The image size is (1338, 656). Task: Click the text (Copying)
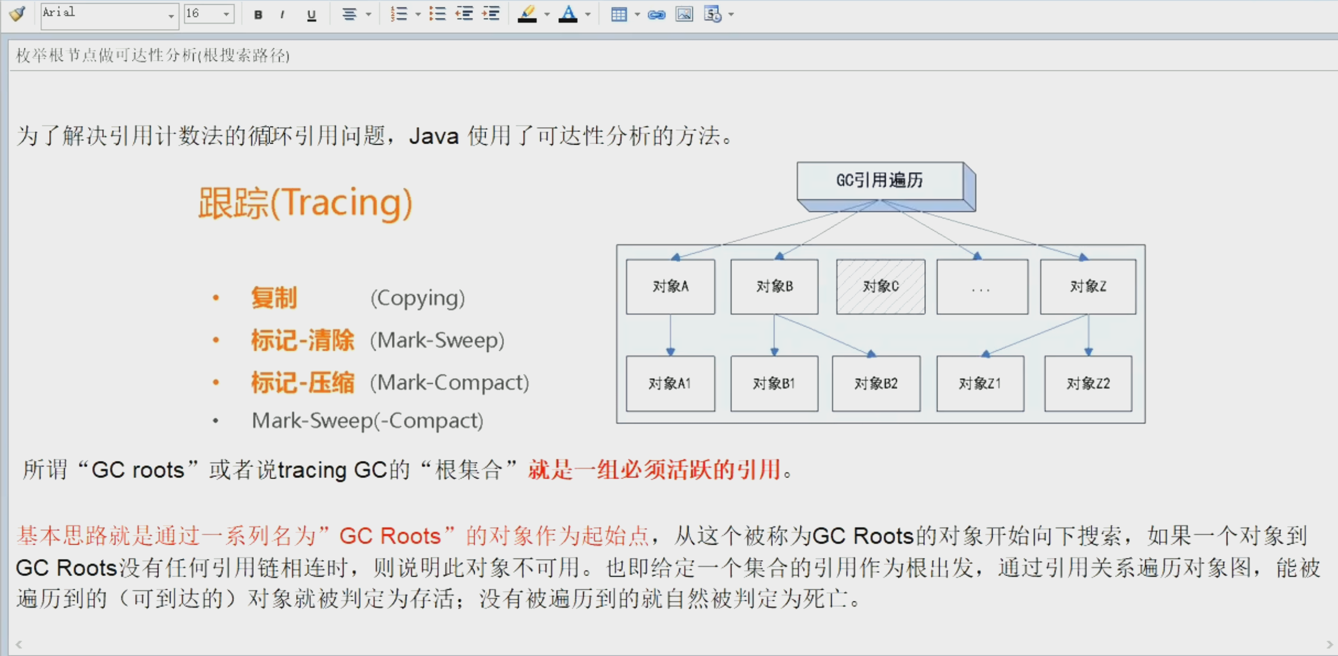pyautogui.click(x=417, y=298)
